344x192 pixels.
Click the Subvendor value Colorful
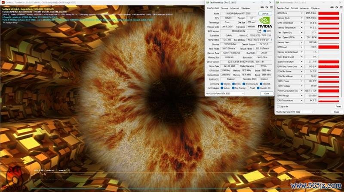pos(229,36)
